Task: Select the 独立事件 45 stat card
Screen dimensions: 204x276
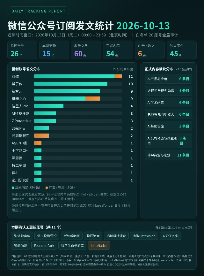Action: point(182,50)
